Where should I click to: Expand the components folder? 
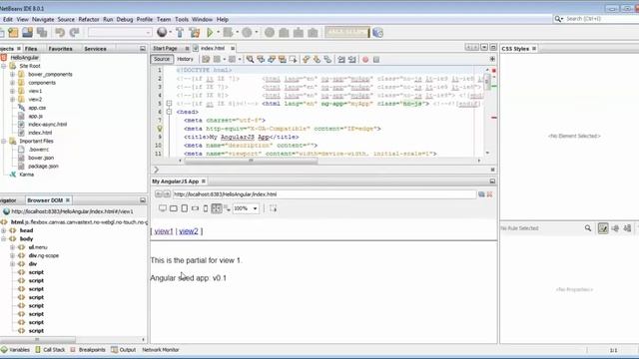click(12, 83)
